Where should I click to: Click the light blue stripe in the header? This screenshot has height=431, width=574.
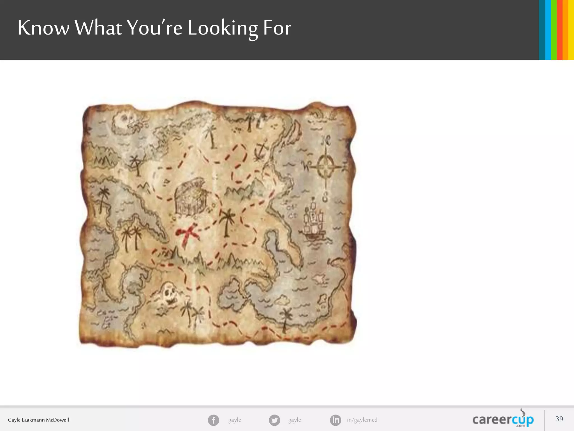pyautogui.click(x=548, y=30)
